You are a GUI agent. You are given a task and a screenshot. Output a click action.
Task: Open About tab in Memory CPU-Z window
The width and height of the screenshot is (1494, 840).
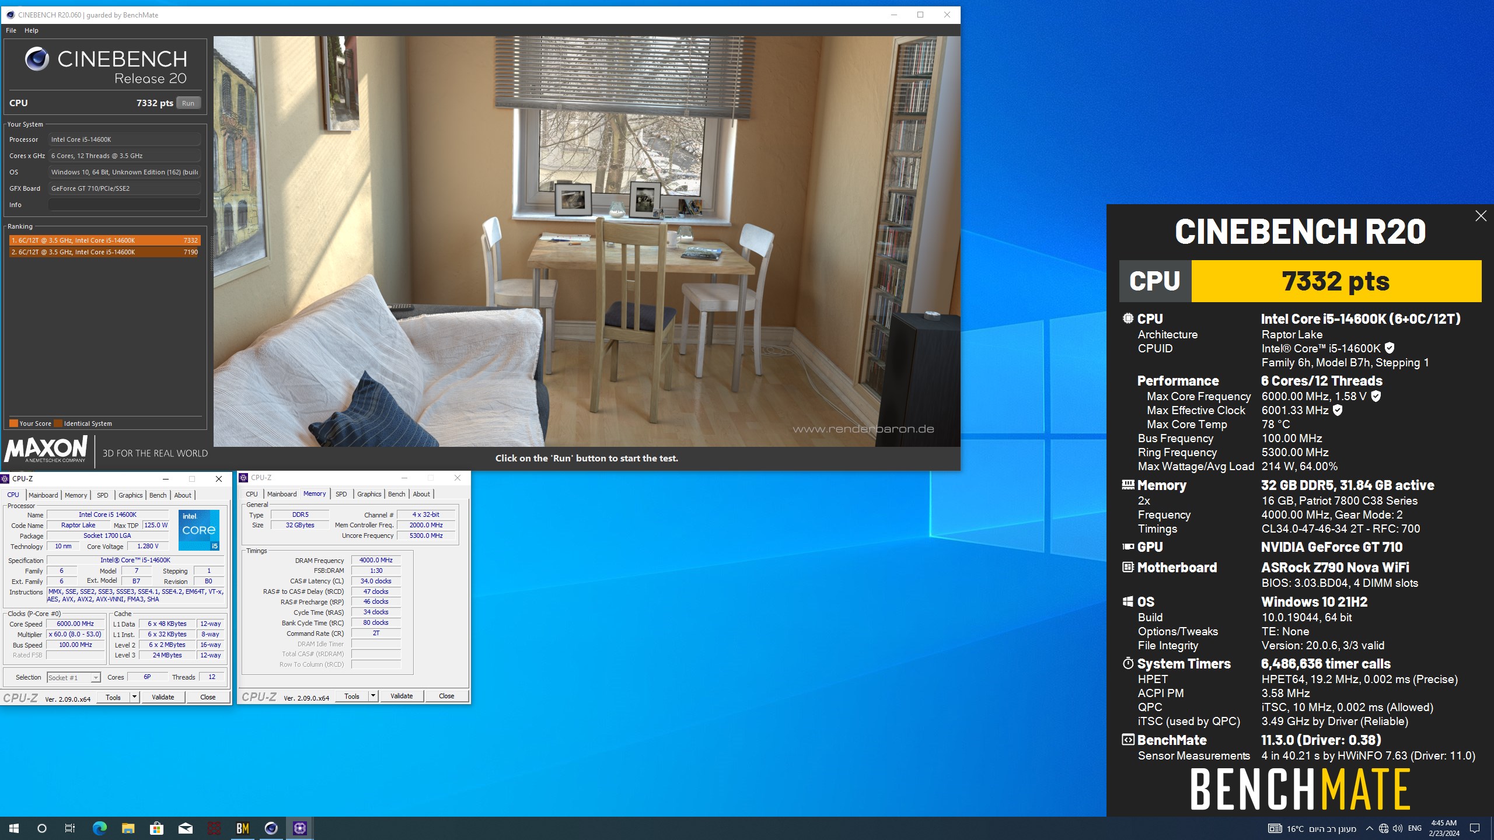(421, 494)
